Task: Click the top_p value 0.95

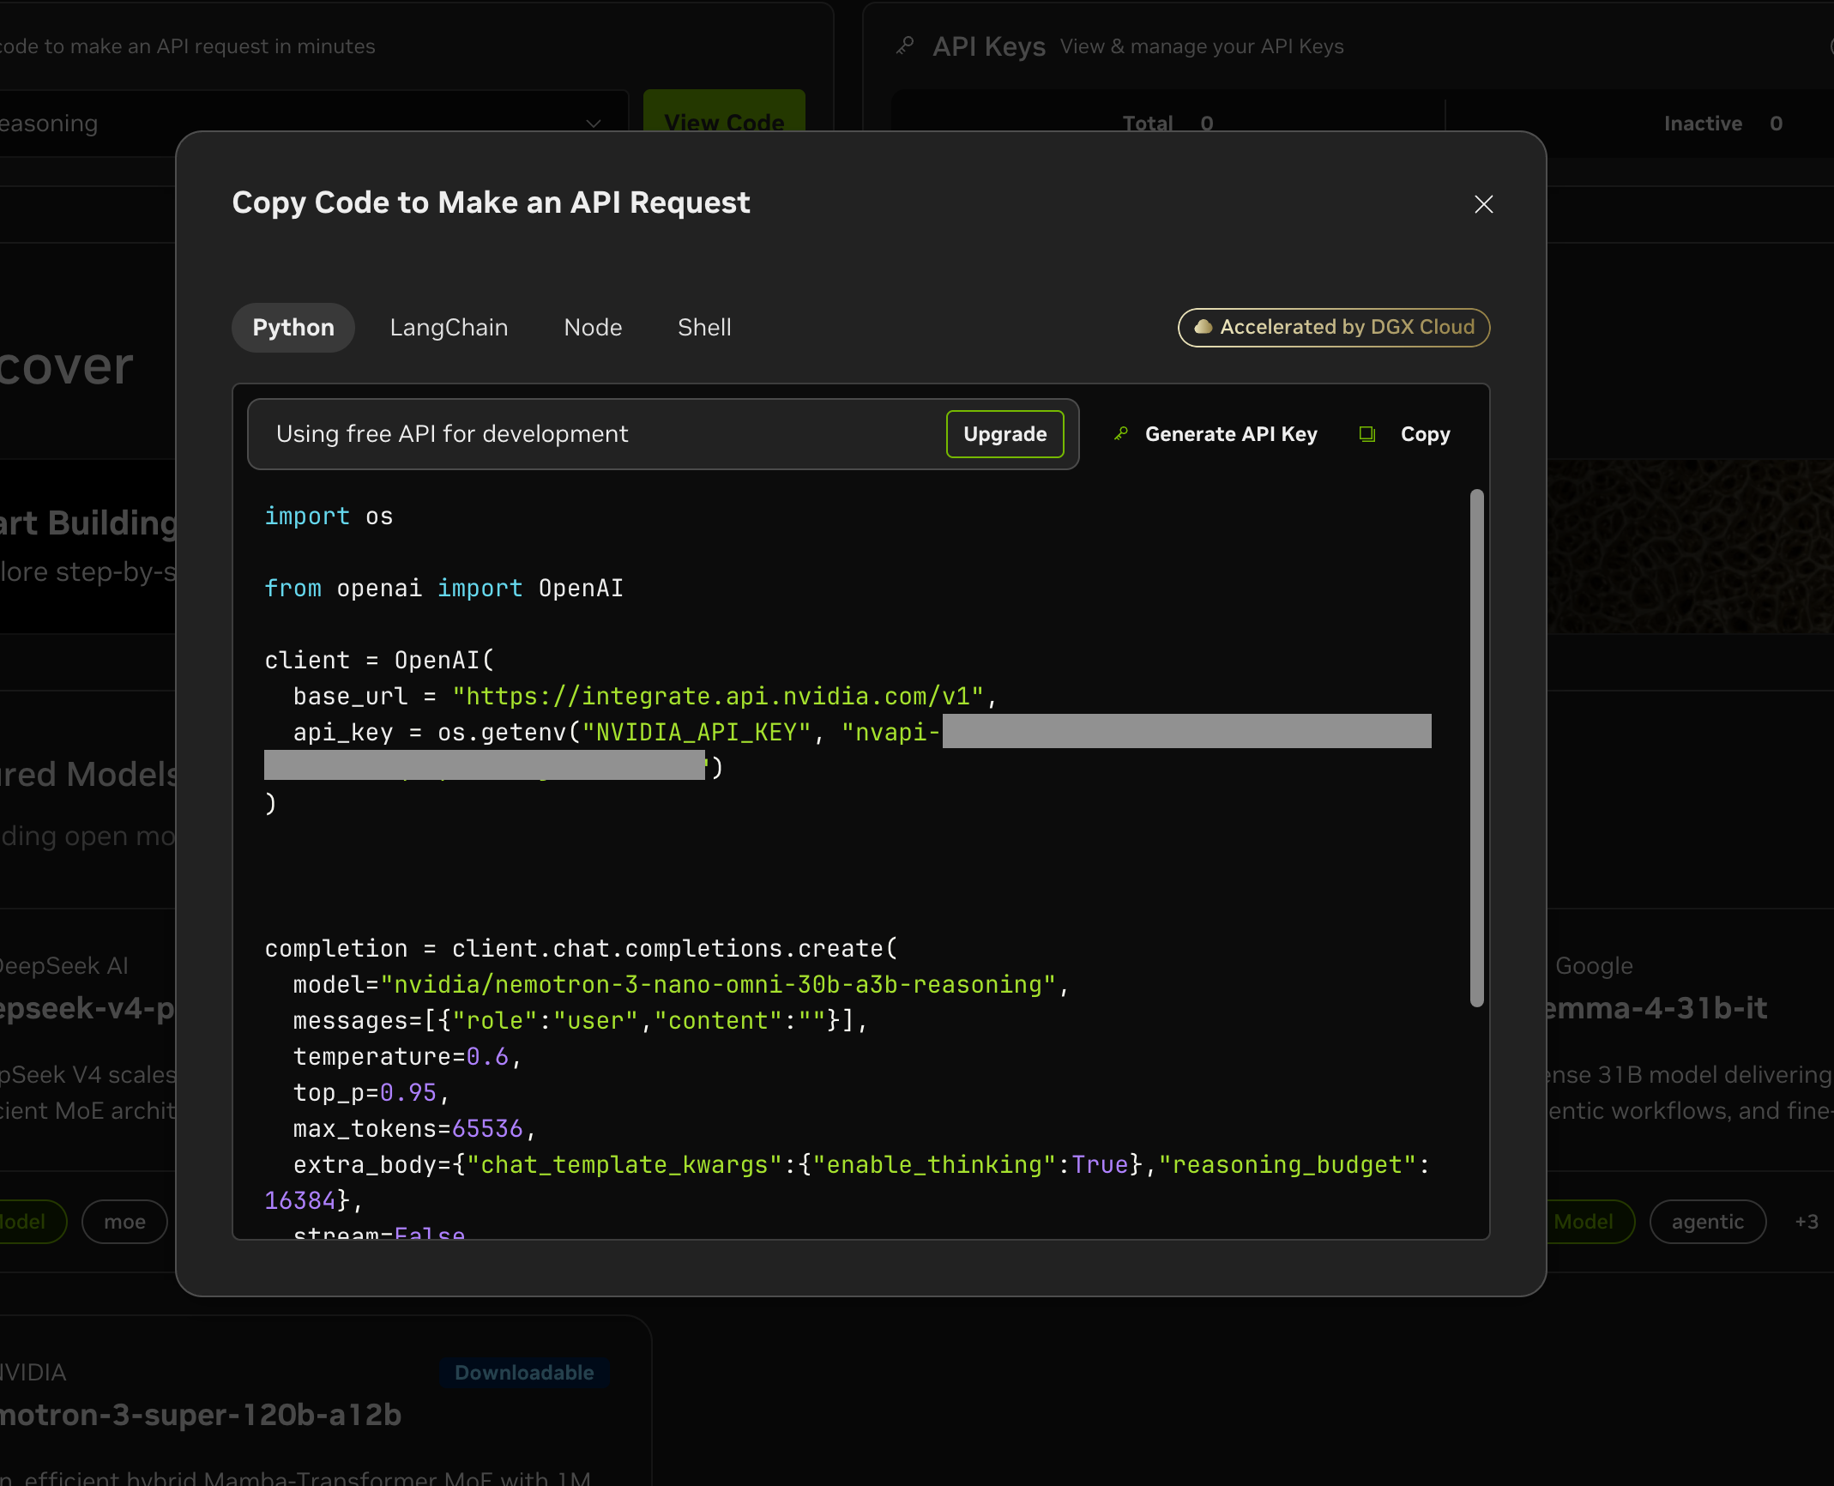Action: pyautogui.click(x=408, y=1092)
